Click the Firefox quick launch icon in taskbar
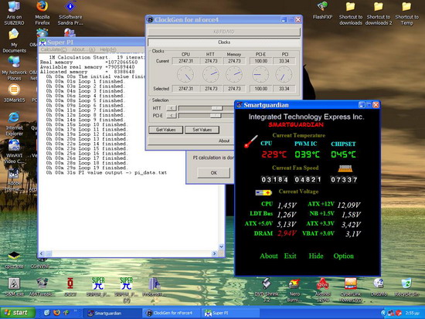This screenshot has width=425, height=319. 56,313
